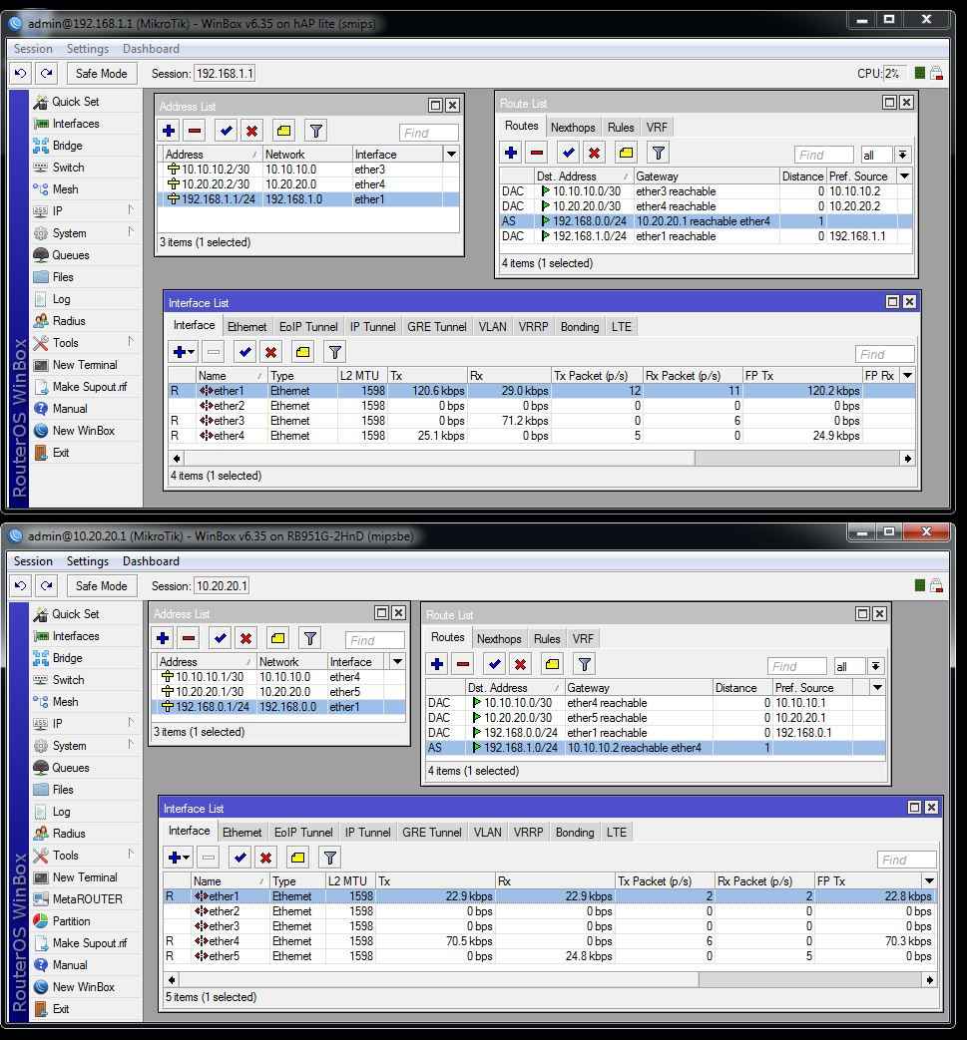Click New WinBox in top sidebar
967x1040 pixels.
[x=84, y=431]
